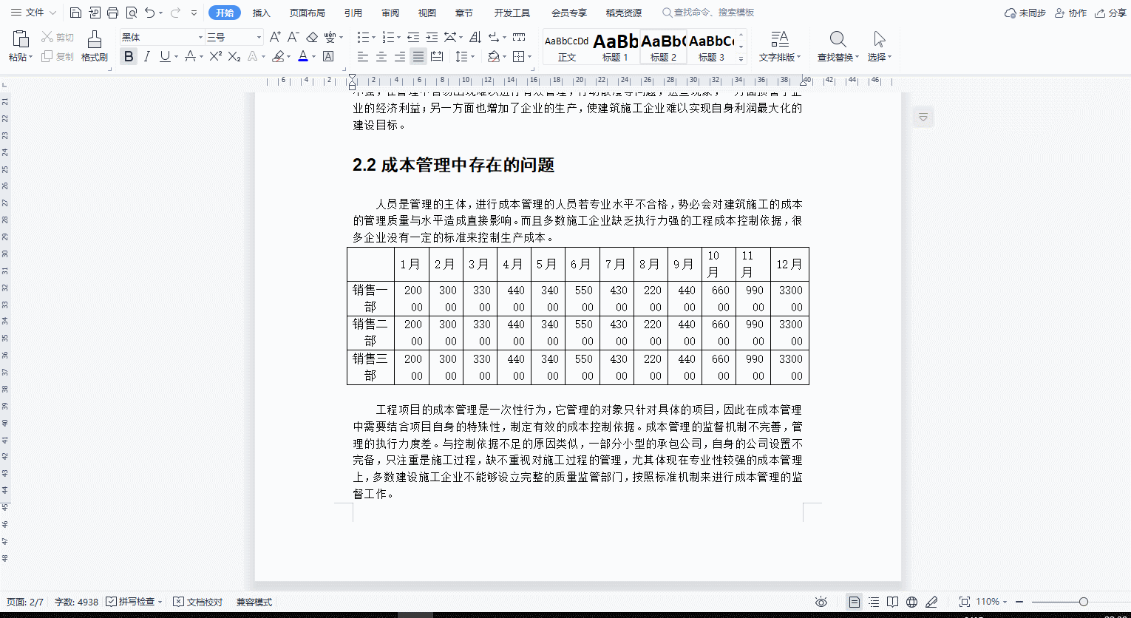Clear formatting with the eraser icon
This screenshot has height=618, width=1131.
click(312, 37)
